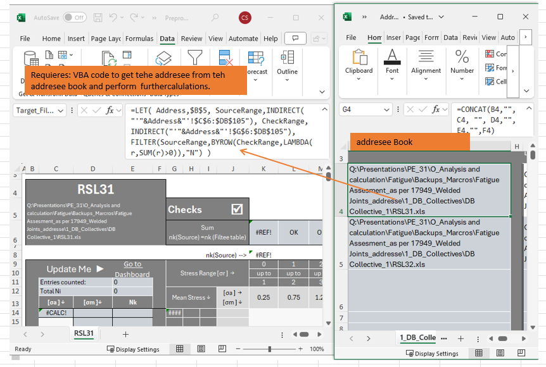Click the Undo arrow icon in the left window
The height and width of the screenshot is (367, 546).
(x=113, y=17)
